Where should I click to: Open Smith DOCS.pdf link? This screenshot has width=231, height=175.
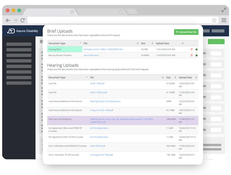click(x=98, y=146)
